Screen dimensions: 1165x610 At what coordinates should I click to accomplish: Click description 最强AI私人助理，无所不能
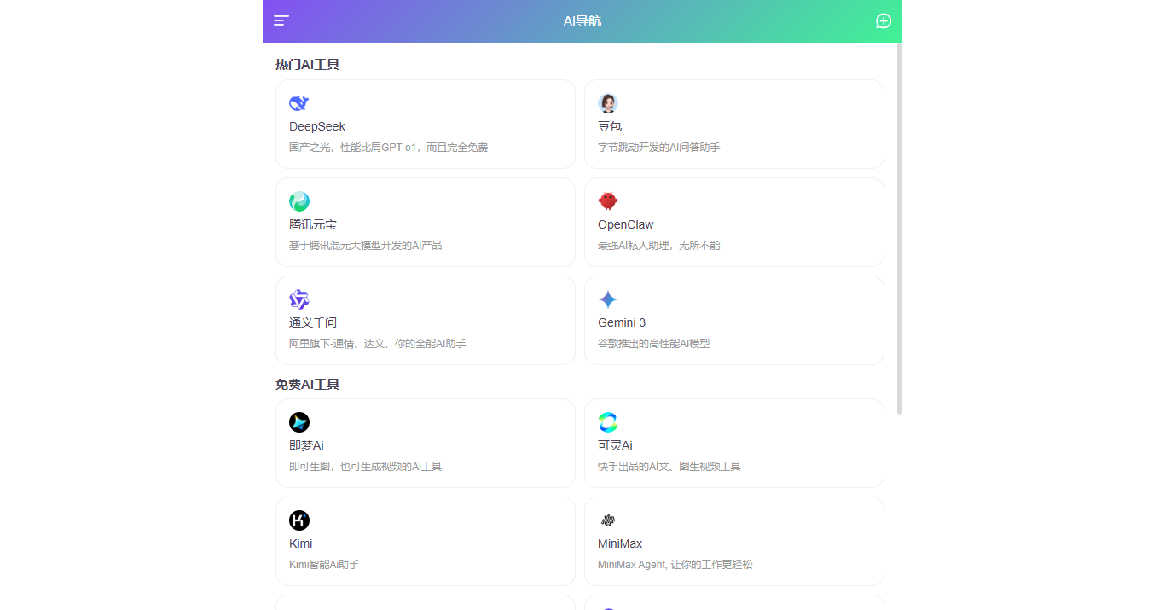pos(659,246)
